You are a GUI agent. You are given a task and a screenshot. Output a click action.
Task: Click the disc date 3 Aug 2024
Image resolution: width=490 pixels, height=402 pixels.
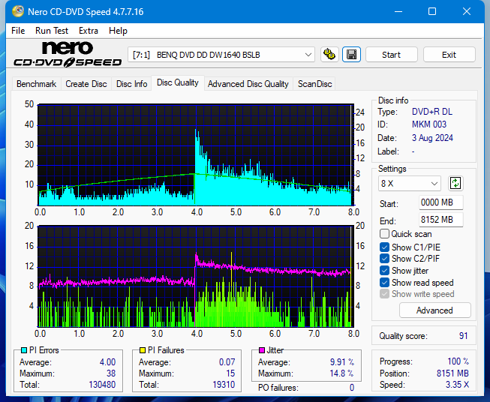tap(432, 138)
